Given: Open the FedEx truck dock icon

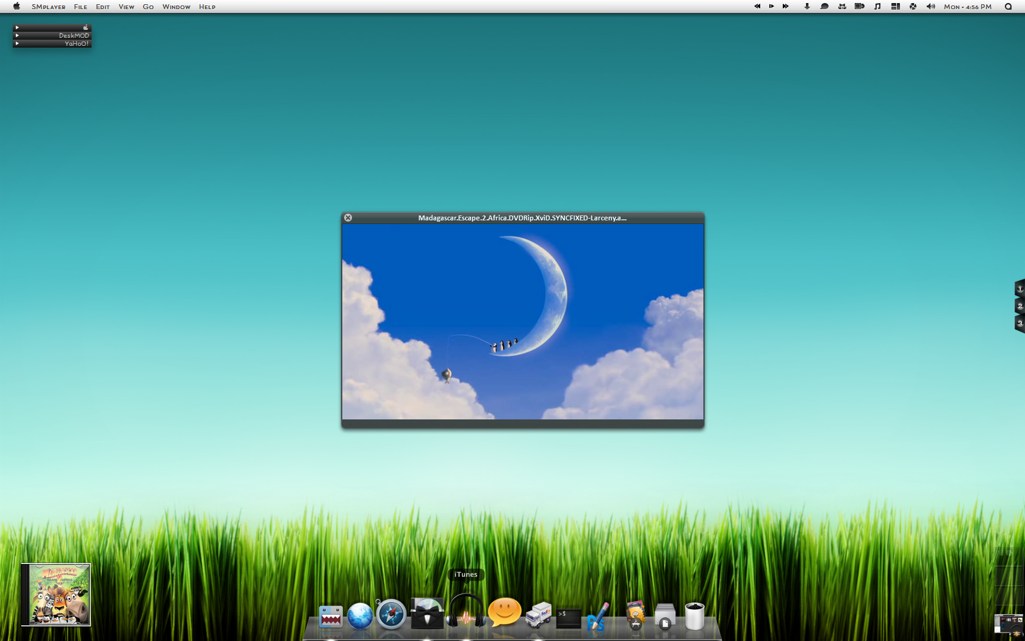Looking at the screenshot, I should tap(538, 615).
